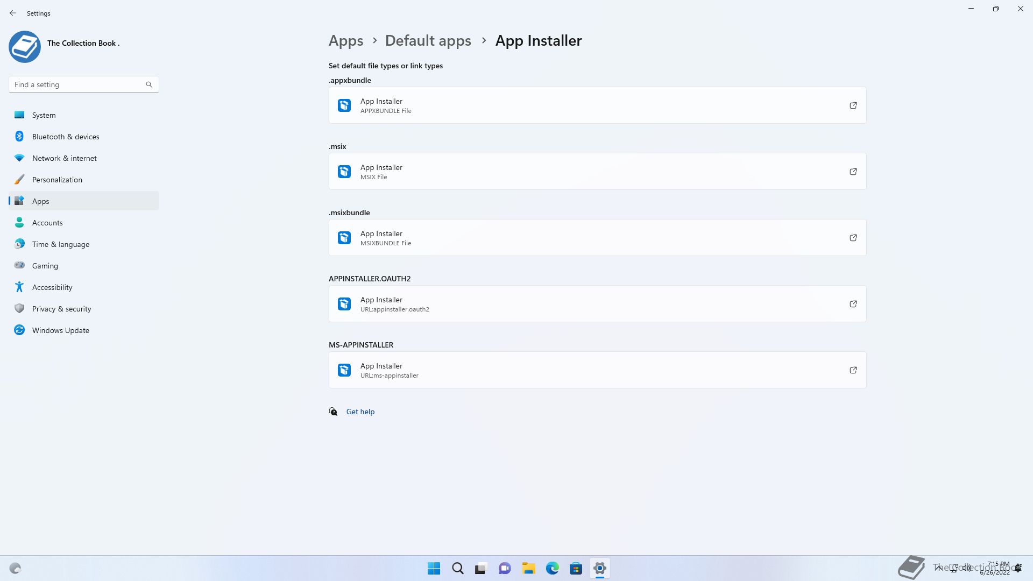Open Privacy & security settings

pyautogui.click(x=84, y=309)
